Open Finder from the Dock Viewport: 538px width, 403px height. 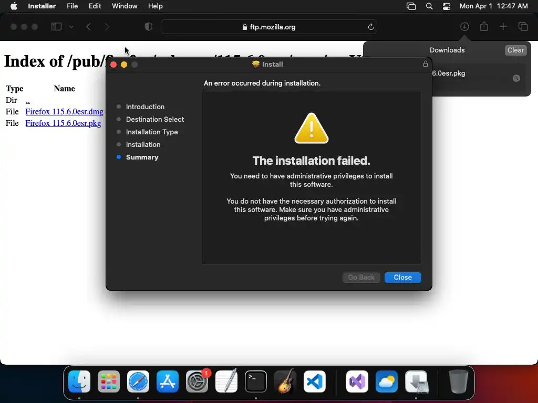point(79,381)
